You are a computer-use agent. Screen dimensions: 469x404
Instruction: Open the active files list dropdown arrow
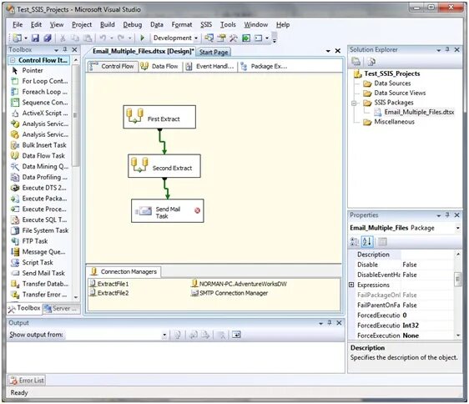(328, 51)
